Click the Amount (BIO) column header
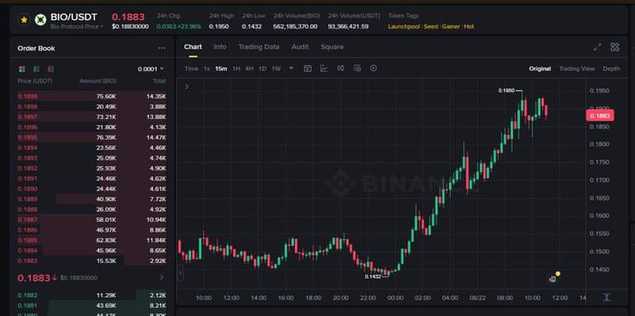Screen dimensions: 635x316 point(98,81)
